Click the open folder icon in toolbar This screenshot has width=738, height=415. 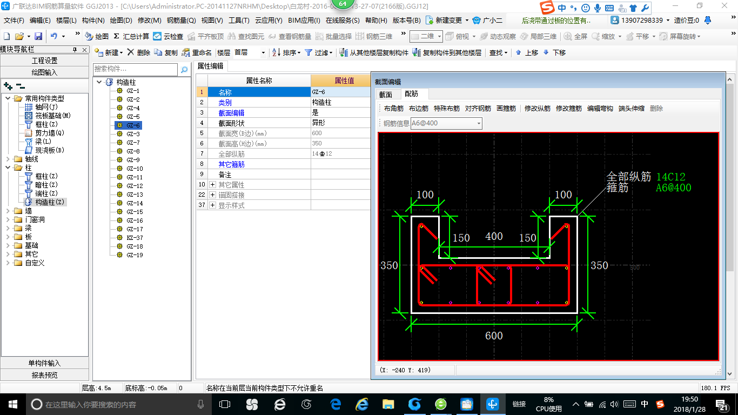coord(19,36)
